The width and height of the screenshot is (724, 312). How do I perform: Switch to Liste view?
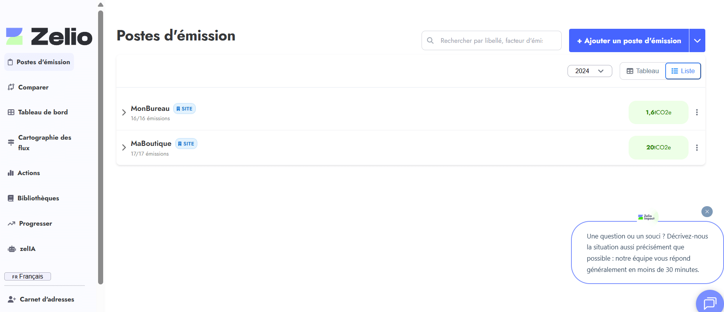pos(683,71)
